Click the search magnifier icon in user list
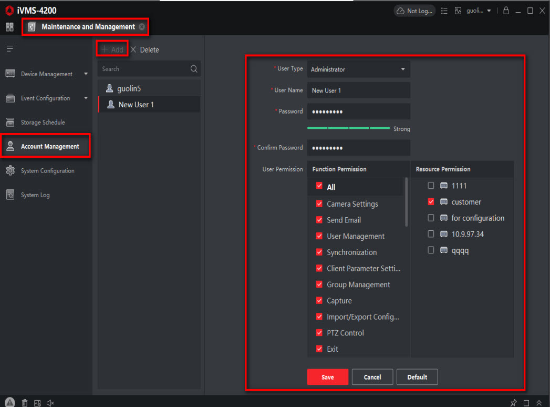The width and height of the screenshot is (550, 407). click(194, 69)
